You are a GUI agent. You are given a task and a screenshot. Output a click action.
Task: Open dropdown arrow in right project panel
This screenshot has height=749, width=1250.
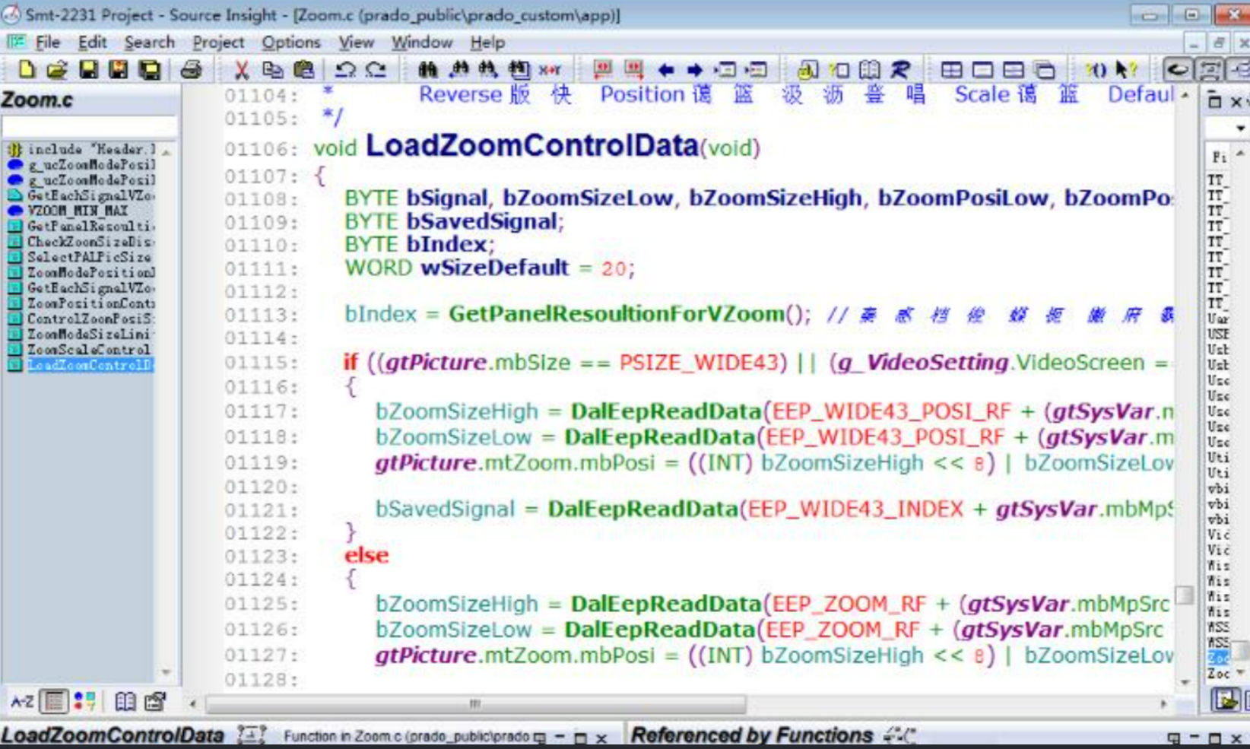(1239, 128)
